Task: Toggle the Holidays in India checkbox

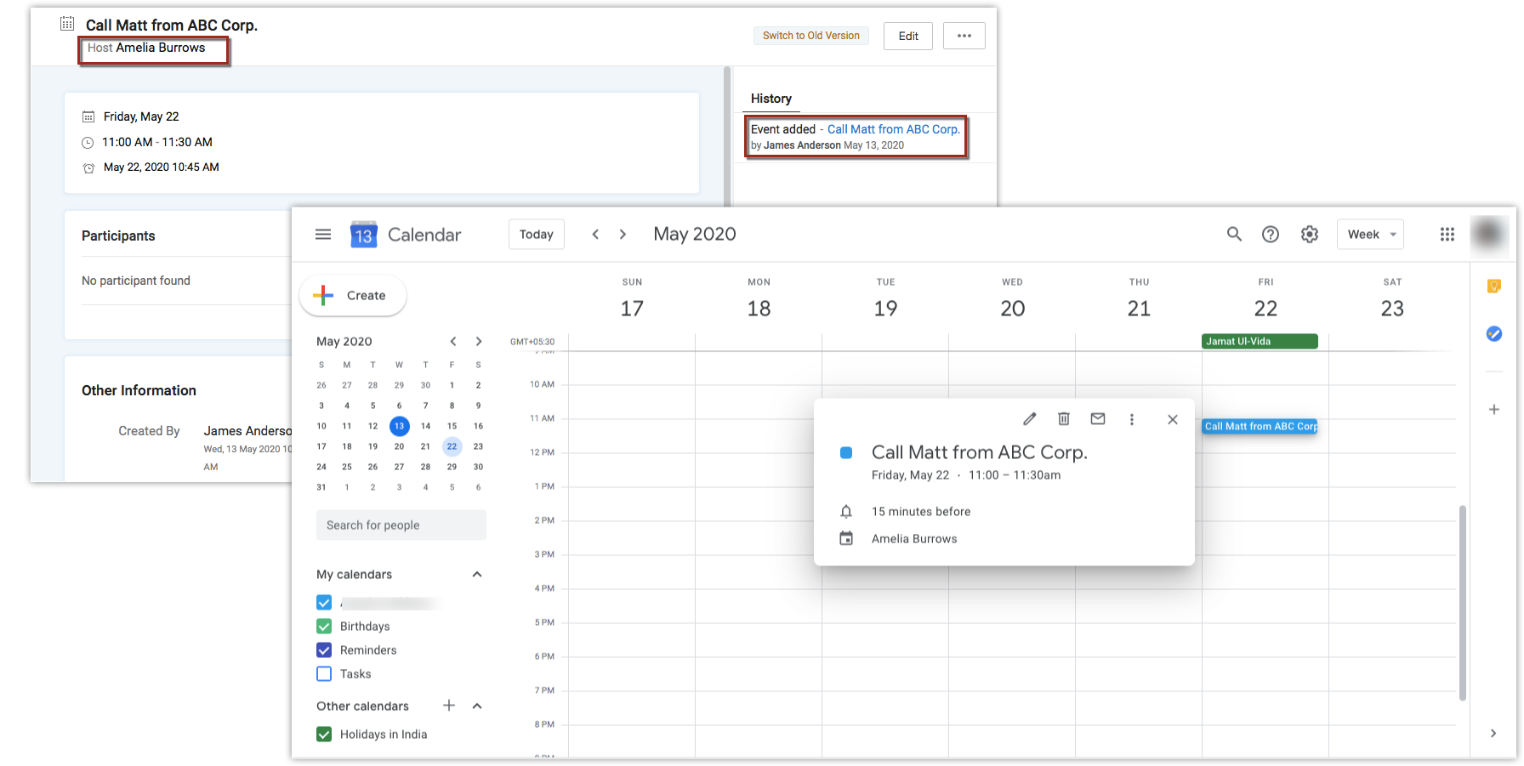Action: click(324, 735)
